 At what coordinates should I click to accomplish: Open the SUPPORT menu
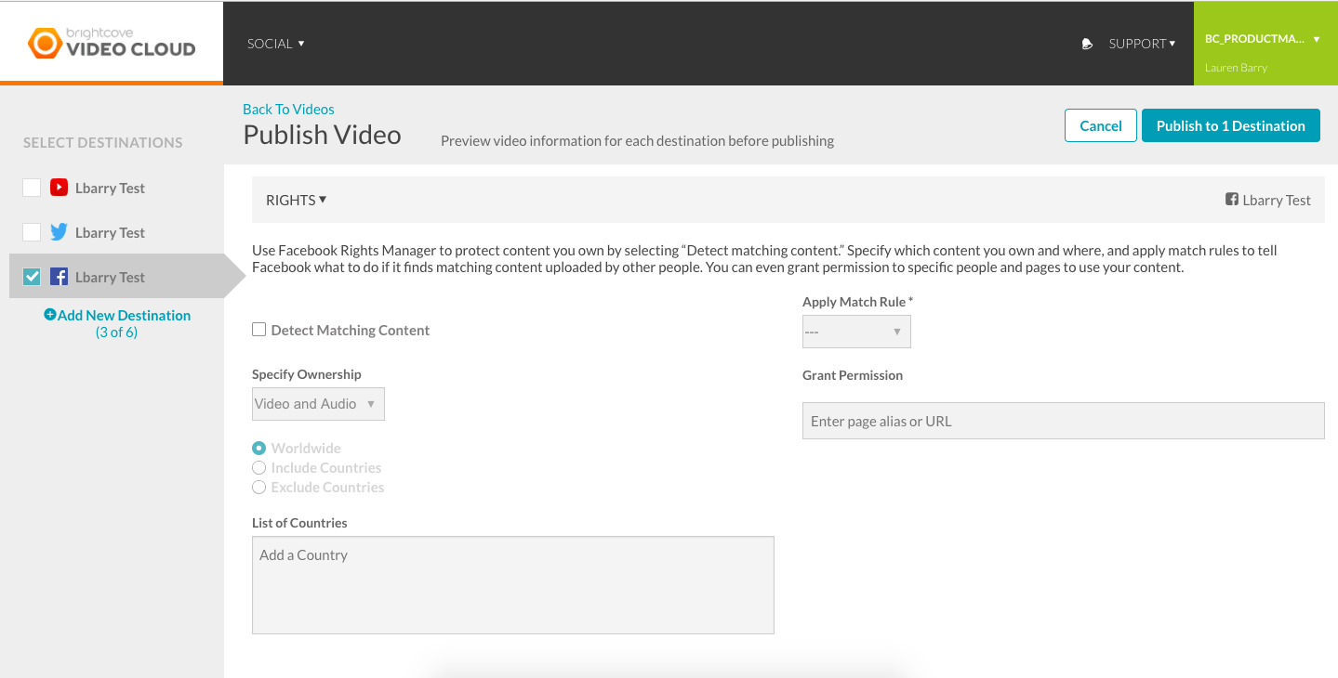1142,43
